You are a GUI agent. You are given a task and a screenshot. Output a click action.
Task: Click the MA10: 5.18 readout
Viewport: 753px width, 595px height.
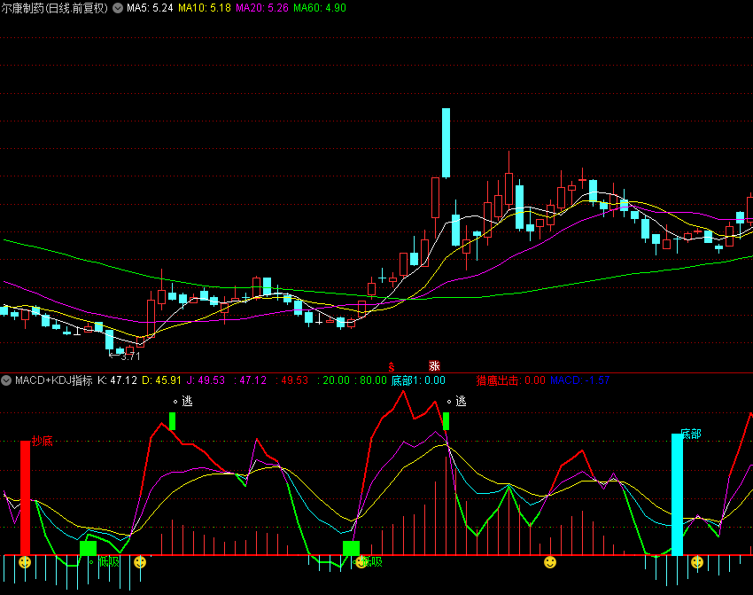205,8
